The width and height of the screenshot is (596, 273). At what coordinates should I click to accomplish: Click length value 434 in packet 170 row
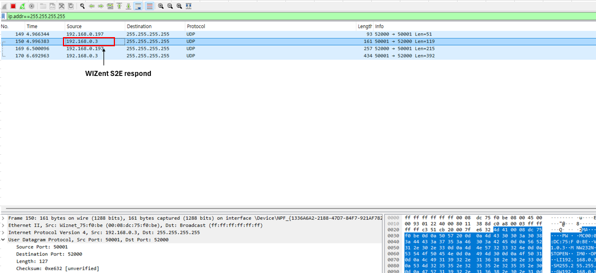[x=368, y=56]
